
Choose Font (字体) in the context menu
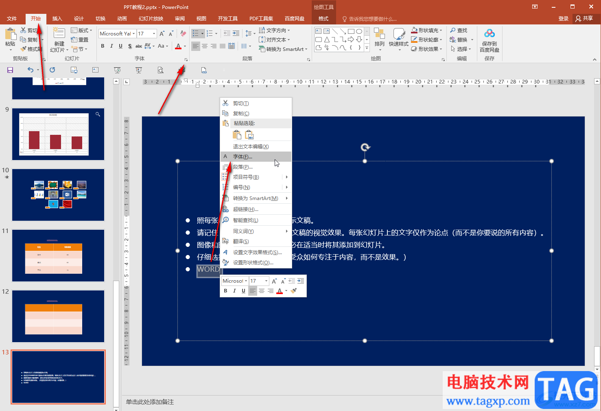[x=256, y=157]
